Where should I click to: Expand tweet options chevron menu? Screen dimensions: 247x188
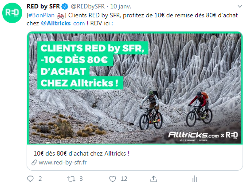[x=240, y=7]
